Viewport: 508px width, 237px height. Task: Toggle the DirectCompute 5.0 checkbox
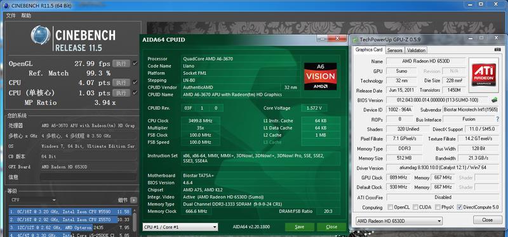pyautogui.click(x=459, y=207)
